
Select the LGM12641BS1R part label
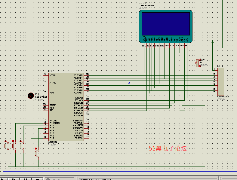click(x=146, y=6)
